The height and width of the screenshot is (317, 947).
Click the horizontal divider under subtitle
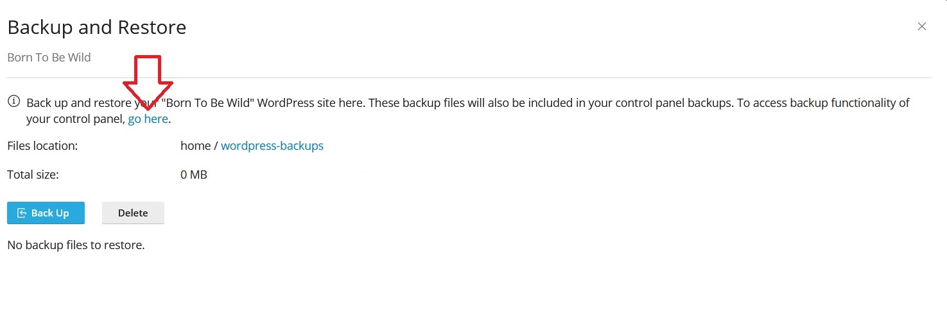point(469,77)
